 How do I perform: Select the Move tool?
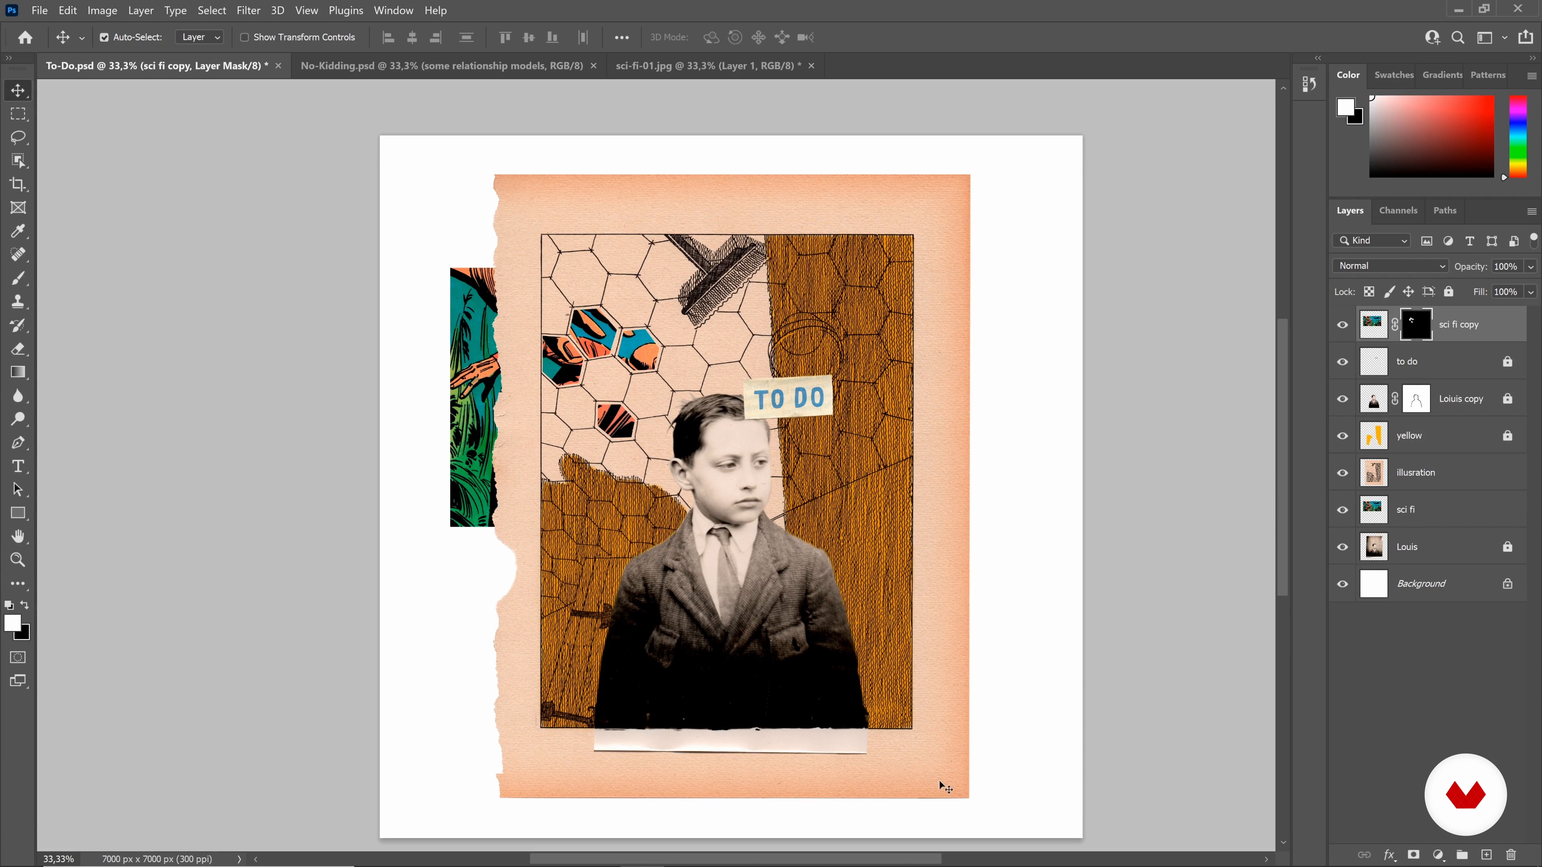pos(18,90)
